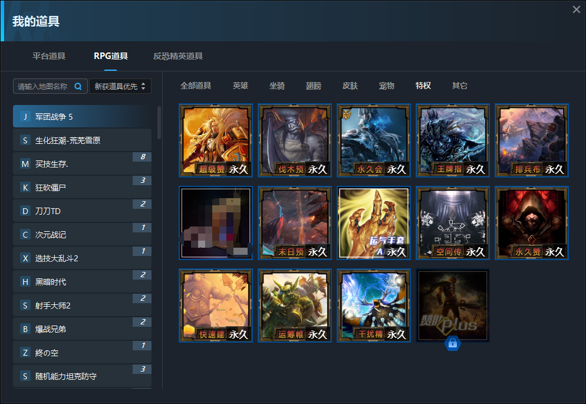The height and width of the screenshot is (404, 586).
Task: Open the 新获道具优先 sort dropdown
Action: 120,86
